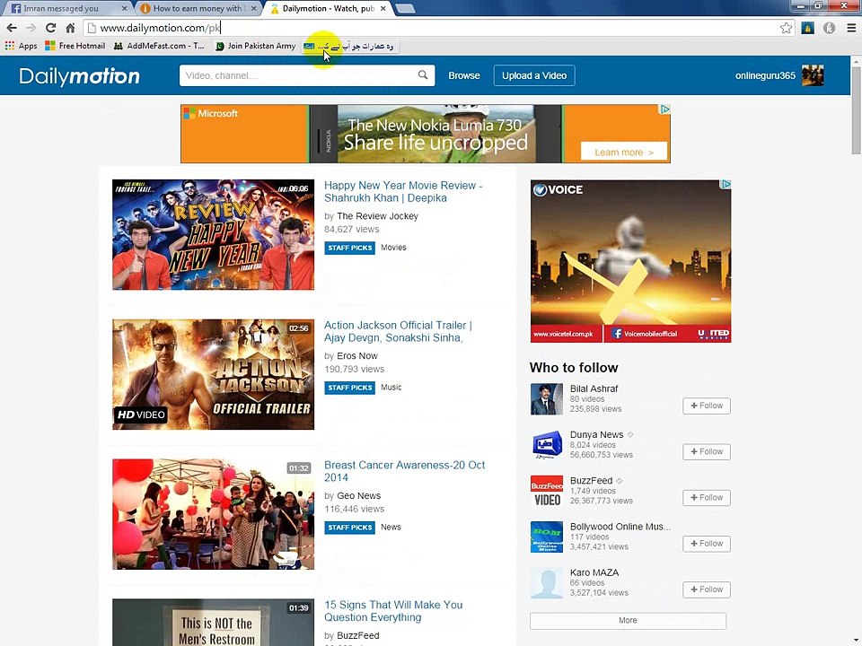Screen dimensions: 862x646
Task: Open Dunya News channel logo
Action: pos(547,445)
